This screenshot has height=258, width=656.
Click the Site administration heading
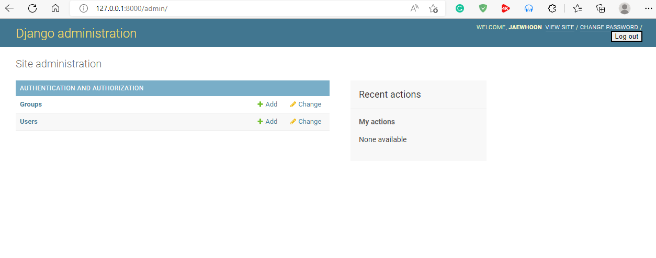click(x=59, y=64)
